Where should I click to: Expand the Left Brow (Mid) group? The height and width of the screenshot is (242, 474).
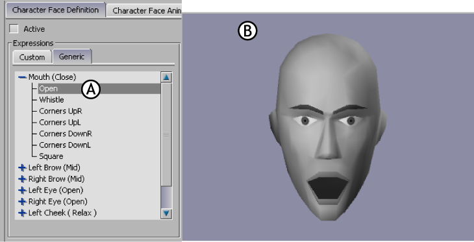[x=22, y=167]
